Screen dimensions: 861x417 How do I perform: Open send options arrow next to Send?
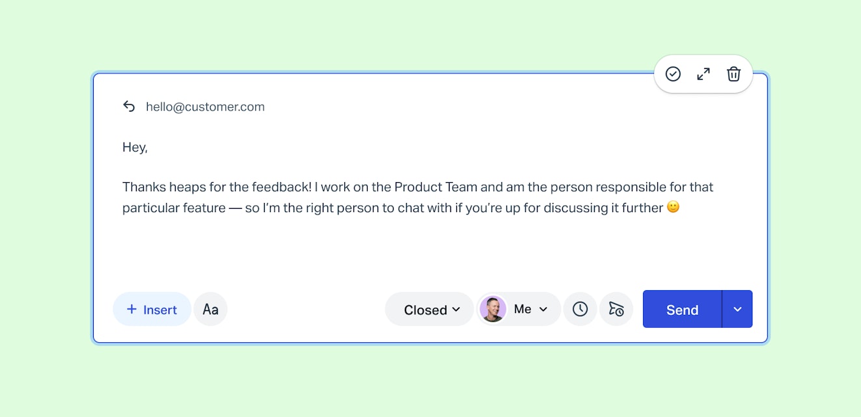(737, 310)
